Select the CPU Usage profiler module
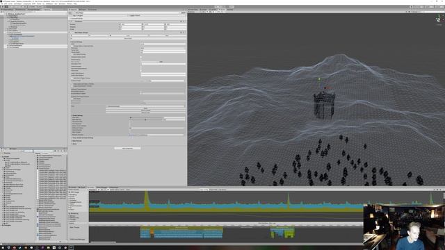445x250 pixels. [x=74, y=192]
